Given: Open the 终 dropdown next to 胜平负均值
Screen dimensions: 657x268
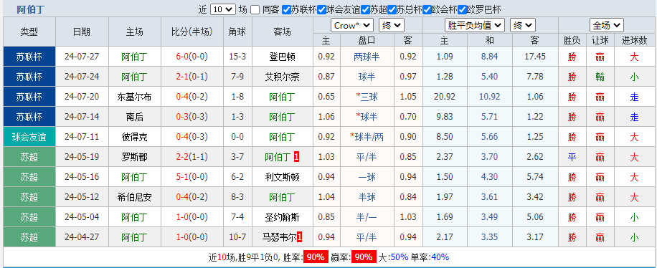Looking at the screenshot, I should click(523, 26).
